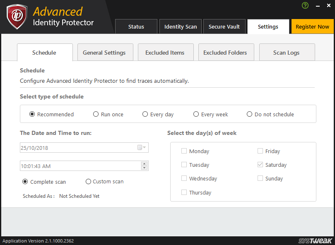Open help using the green question mark
335x245 pixels.
click(x=306, y=6)
